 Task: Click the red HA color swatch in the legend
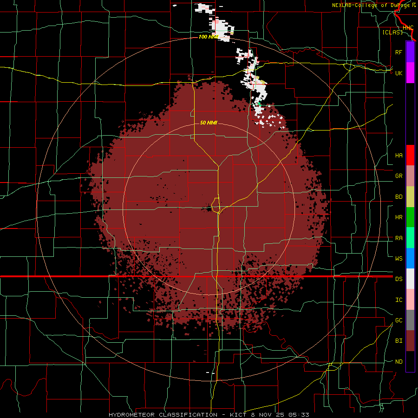tap(410, 155)
